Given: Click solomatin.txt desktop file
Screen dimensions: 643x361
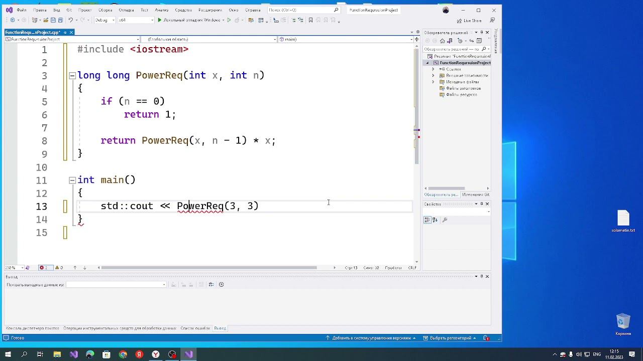Looking at the screenshot, I should coord(623,221).
